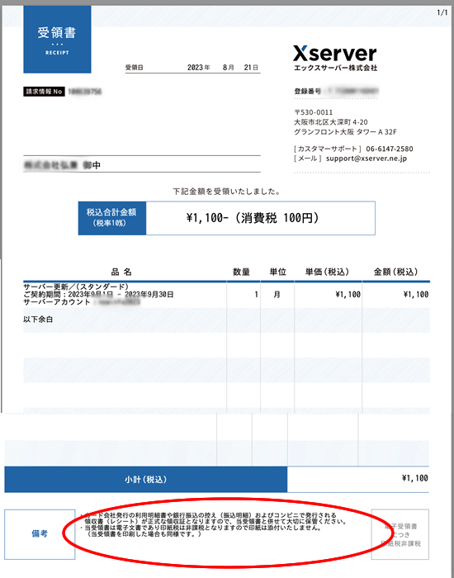This screenshot has width=454, height=578.
Task: Select the エックスサーバー株式会社 company name
Action: coord(335,68)
